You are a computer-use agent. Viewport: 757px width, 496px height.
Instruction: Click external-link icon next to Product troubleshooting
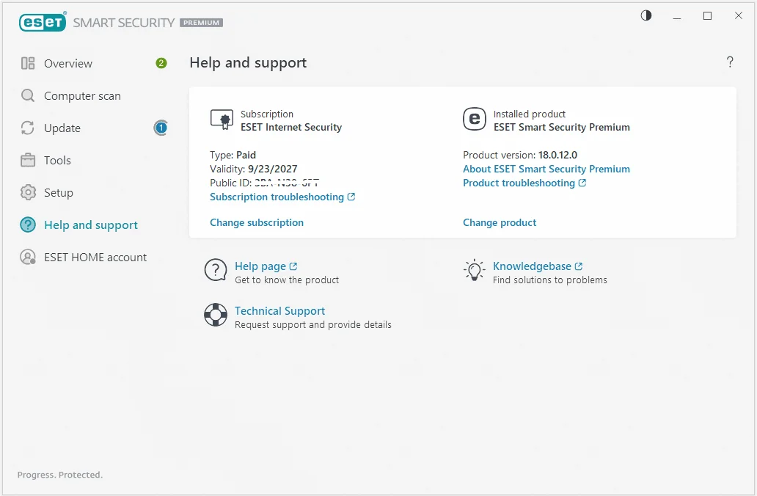point(582,183)
